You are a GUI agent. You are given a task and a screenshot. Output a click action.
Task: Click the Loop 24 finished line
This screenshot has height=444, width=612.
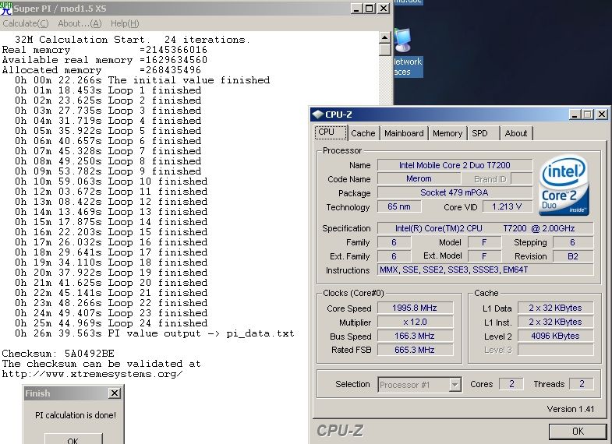pyautogui.click(x=111, y=323)
